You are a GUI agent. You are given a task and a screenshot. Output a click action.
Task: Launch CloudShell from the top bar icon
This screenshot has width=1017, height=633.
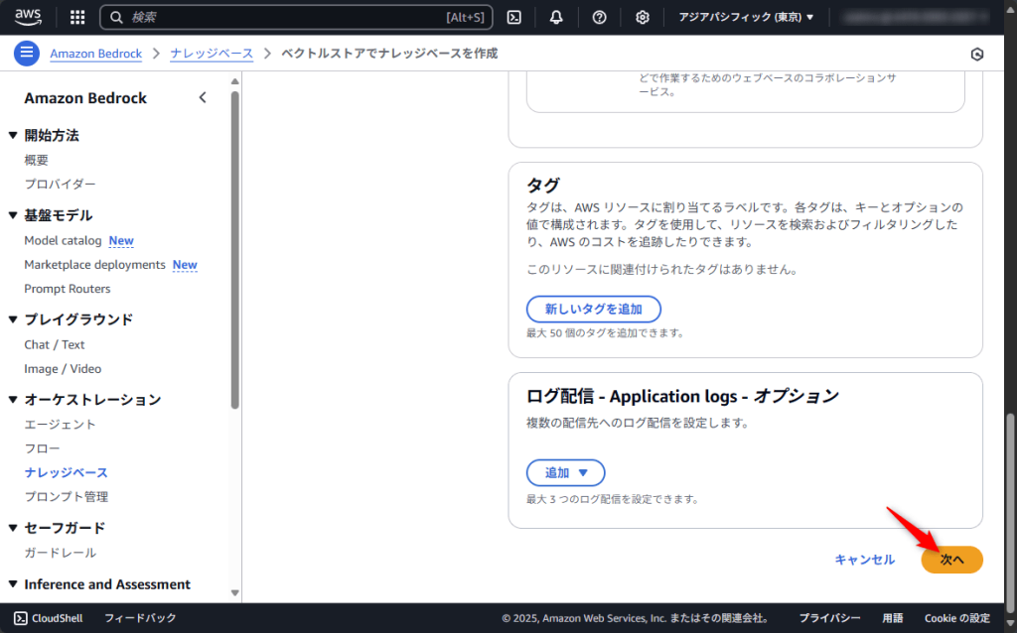[514, 18]
